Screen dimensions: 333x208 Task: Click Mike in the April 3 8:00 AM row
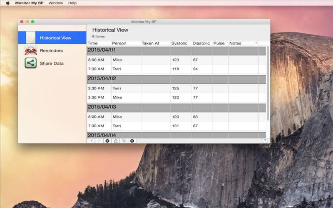pyautogui.click(x=117, y=117)
